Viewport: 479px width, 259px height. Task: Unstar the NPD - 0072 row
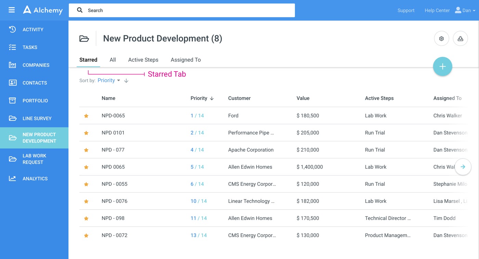tap(86, 236)
